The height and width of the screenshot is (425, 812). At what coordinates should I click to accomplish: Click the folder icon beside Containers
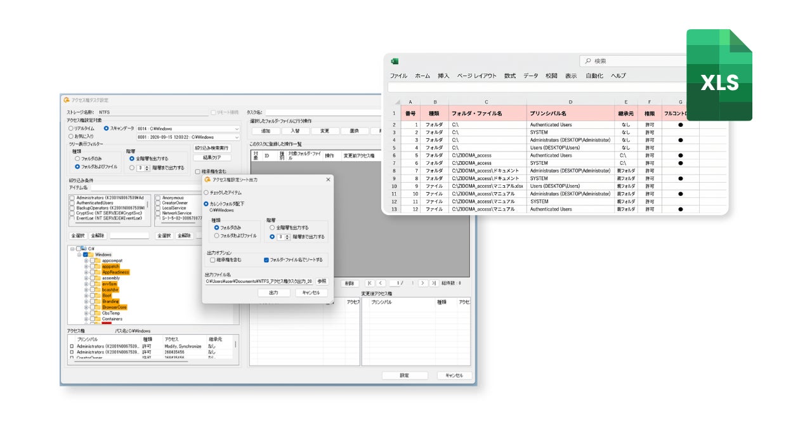click(96, 319)
